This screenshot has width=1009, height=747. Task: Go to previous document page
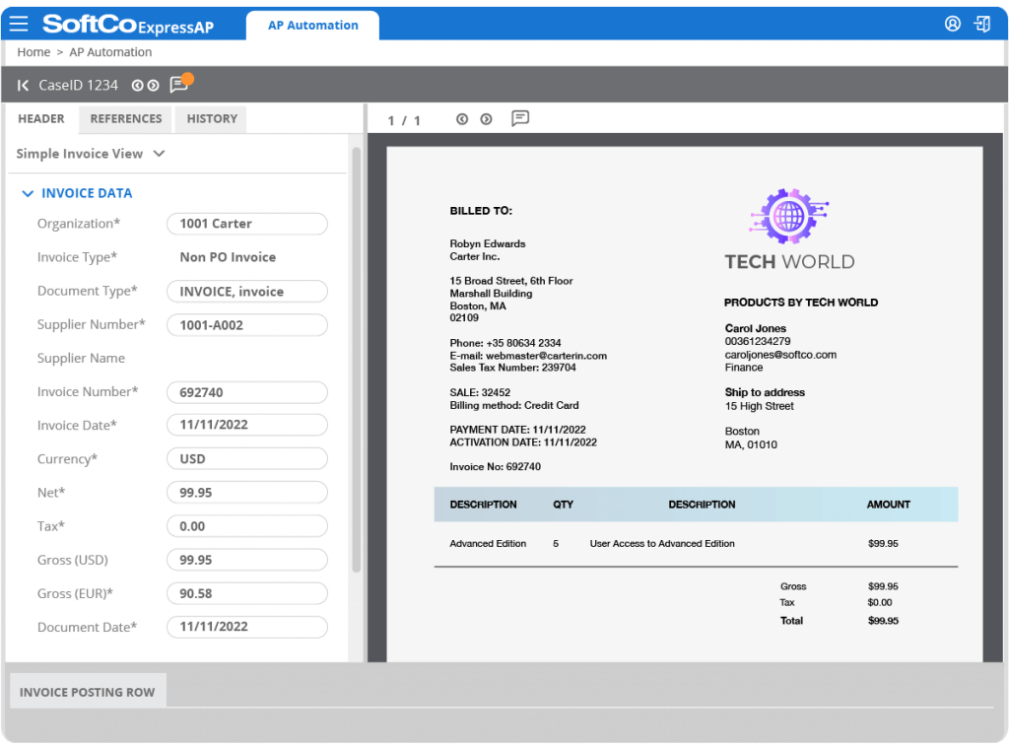coord(462,119)
